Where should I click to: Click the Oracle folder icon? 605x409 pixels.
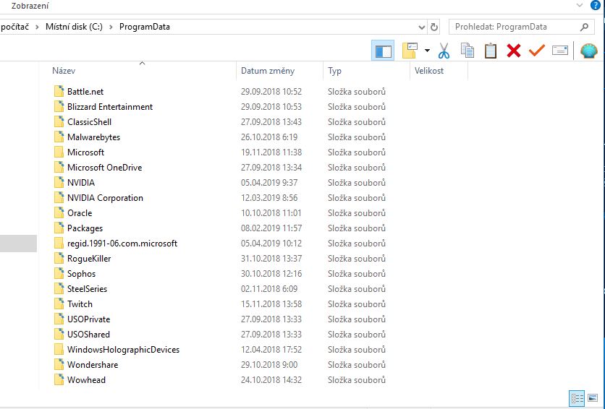tap(59, 212)
